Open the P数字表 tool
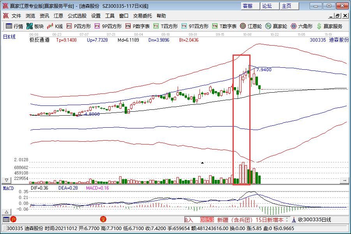Image resolution: width=351 pixels, height=234 pixels. (138, 26)
